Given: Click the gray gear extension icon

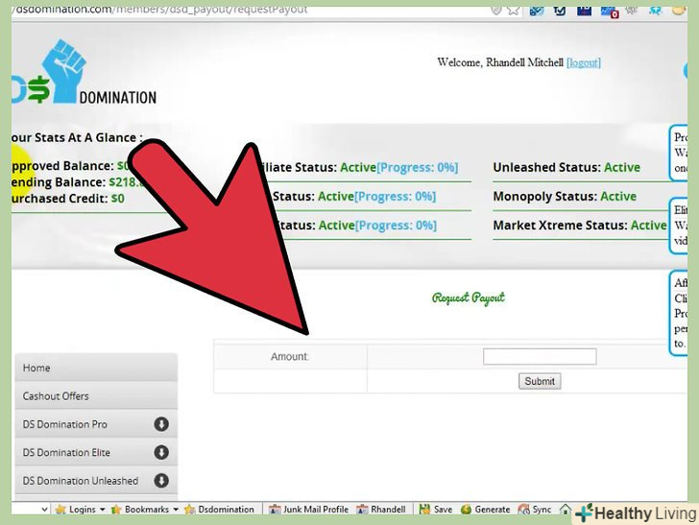Looking at the screenshot, I should [631, 10].
